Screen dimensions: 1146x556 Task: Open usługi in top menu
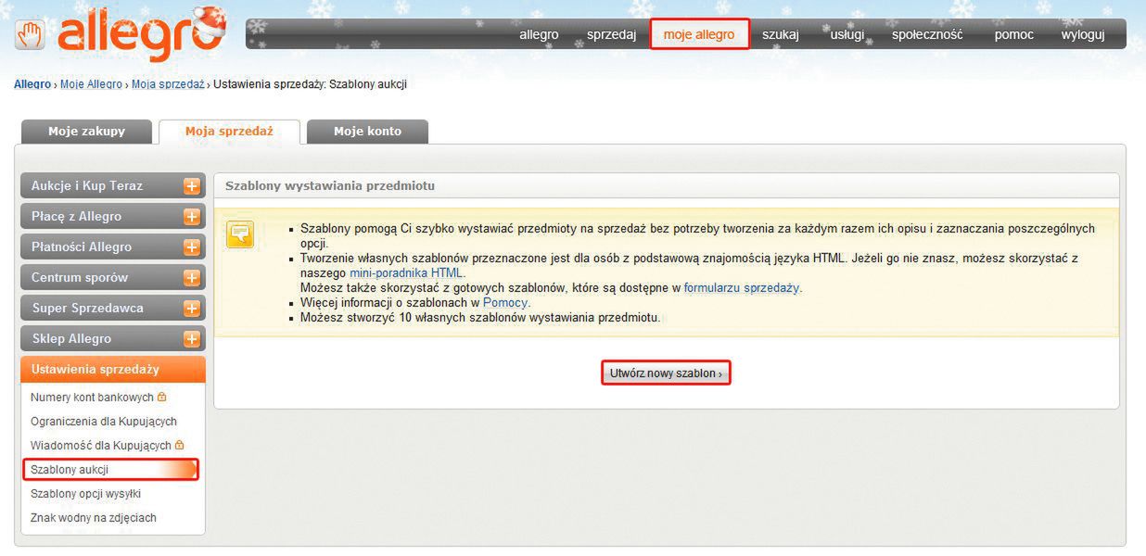[847, 34]
